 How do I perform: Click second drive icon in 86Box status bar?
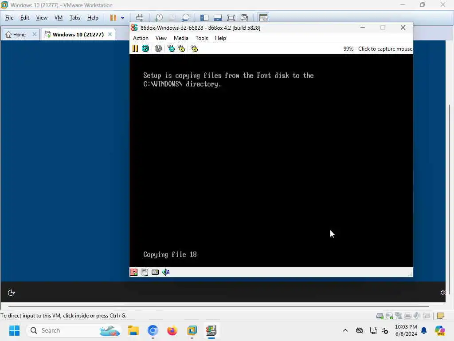[145, 272]
